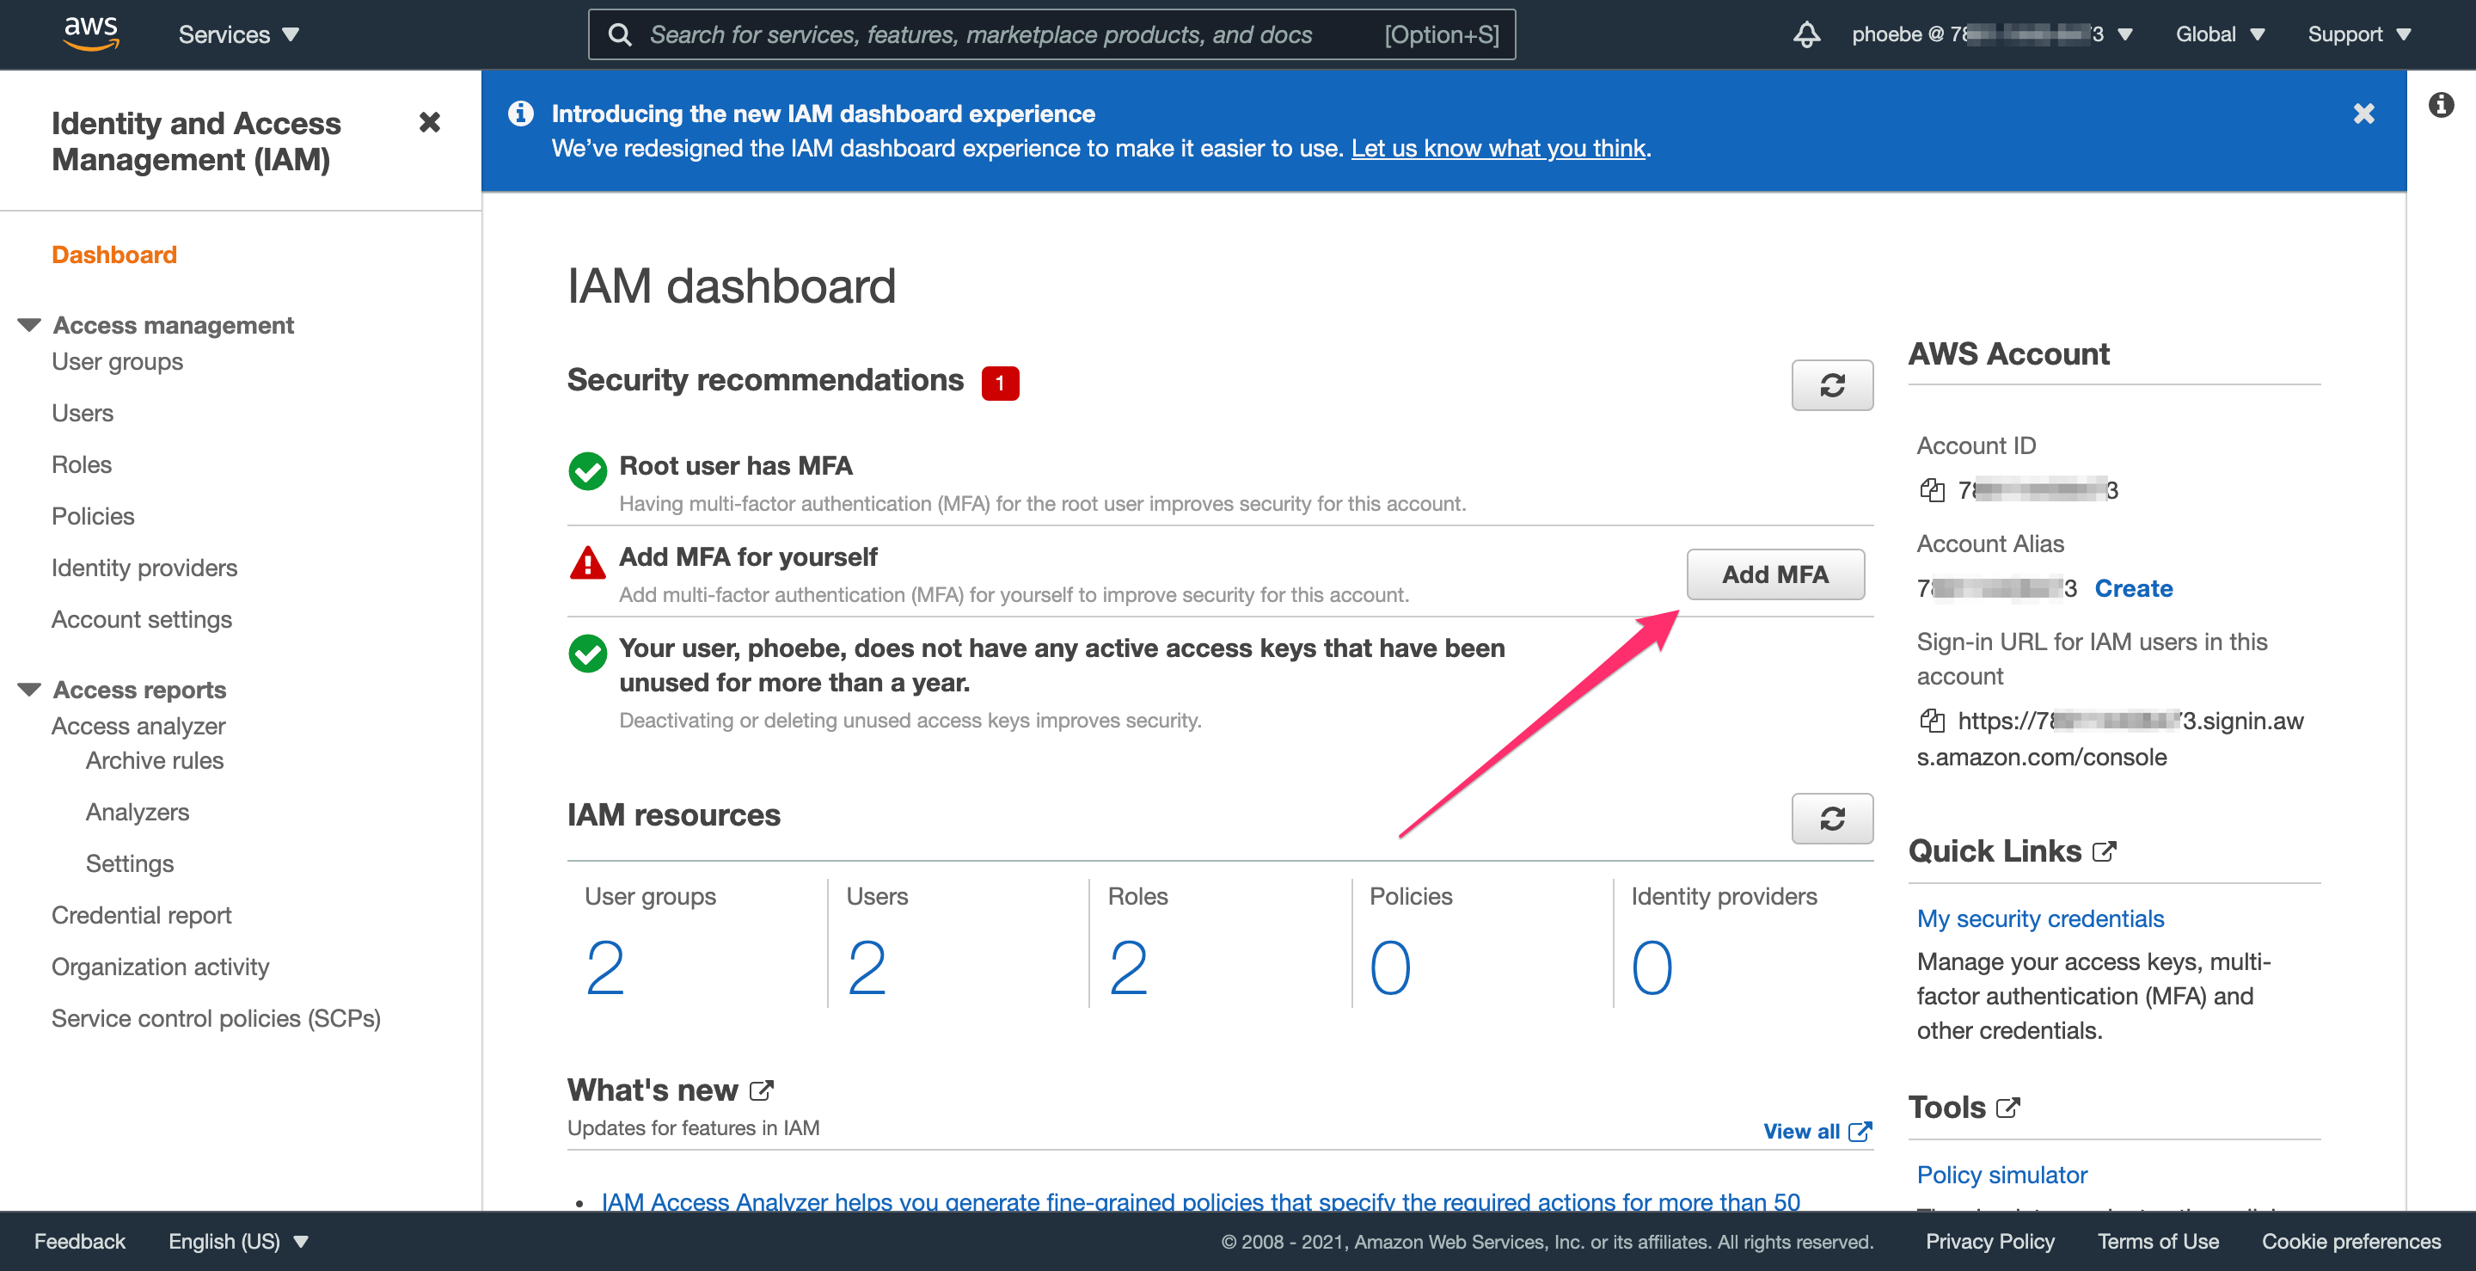Select Dashboard in the sidebar
The width and height of the screenshot is (2476, 1271).
pyautogui.click(x=114, y=255)
